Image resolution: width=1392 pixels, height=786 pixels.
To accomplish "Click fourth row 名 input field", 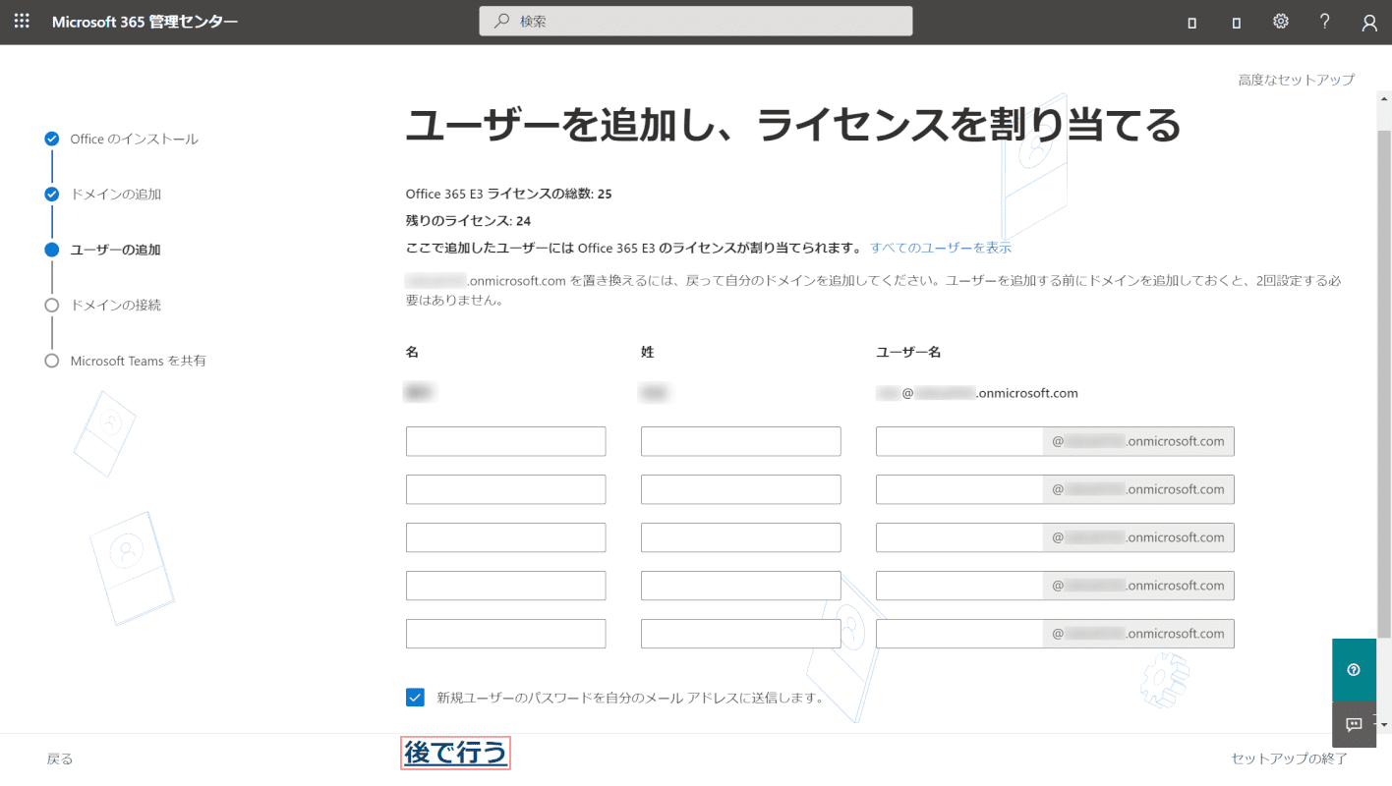I will [x=505, y=586].
